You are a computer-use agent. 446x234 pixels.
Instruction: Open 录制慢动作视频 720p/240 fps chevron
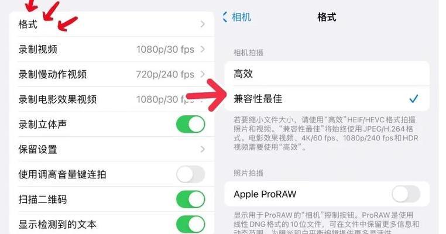click(x=203, y=74)
